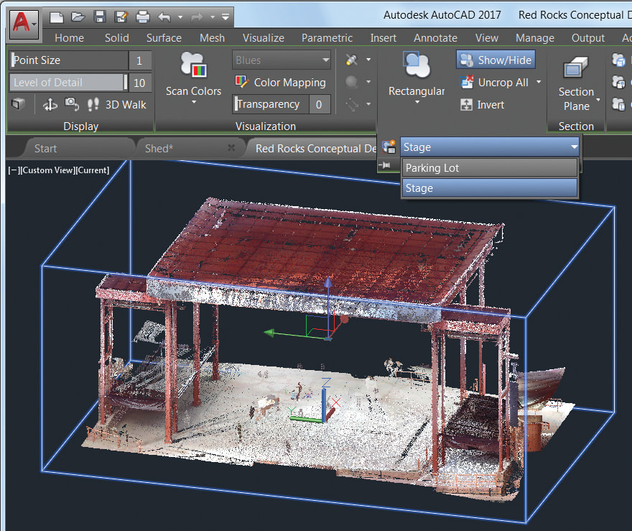Screen dimensions: 632x531
Task: Expand the Stage crop state combo box
Action: (x=574, y=147)
